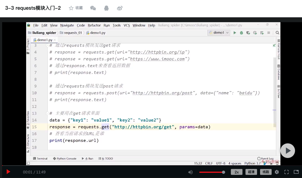
Task: Click the Stop square icon
Action: pyautogui.click(x=269, y=33)
